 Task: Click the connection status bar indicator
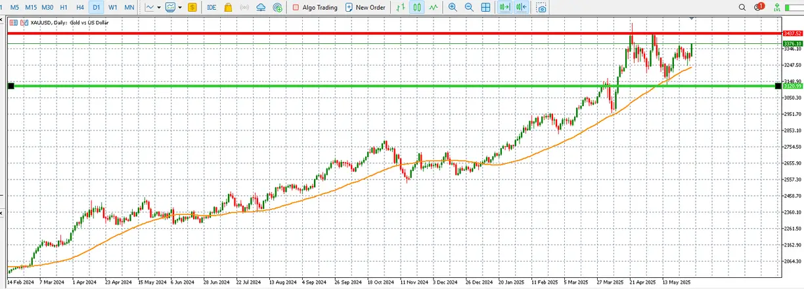click(795, 7)
